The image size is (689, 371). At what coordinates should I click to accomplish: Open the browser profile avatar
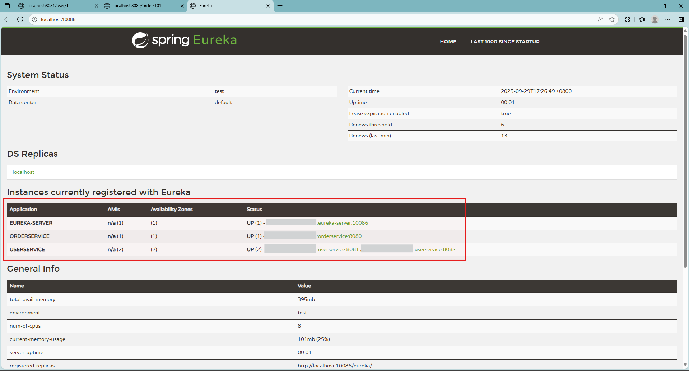click(x=655, y=19)
